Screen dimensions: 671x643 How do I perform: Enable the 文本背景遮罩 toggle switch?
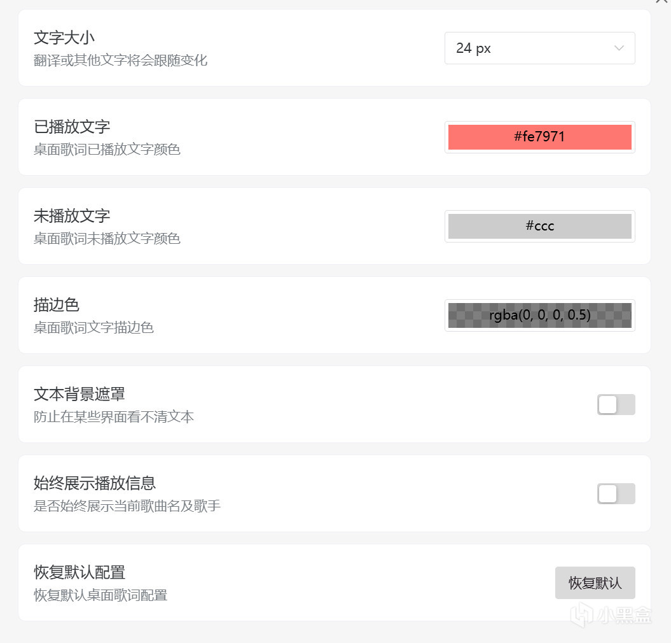coord(616,404)
